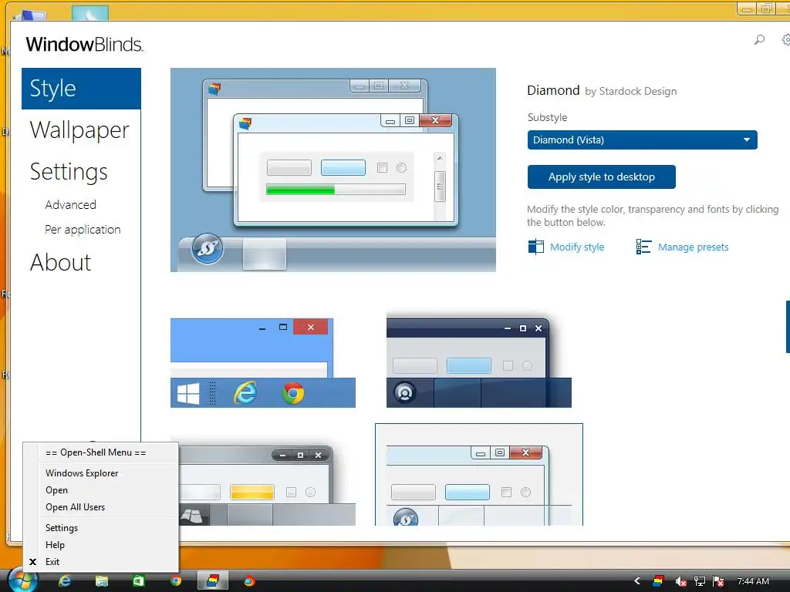Open the gear settings icon at top right

coord(786,40)
